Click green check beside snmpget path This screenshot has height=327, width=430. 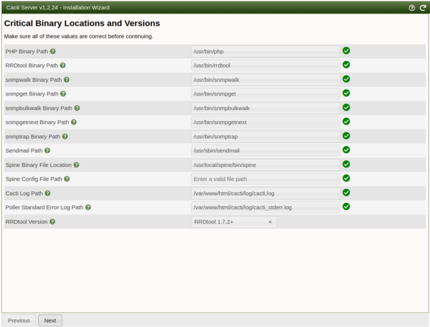pos(346,93)
